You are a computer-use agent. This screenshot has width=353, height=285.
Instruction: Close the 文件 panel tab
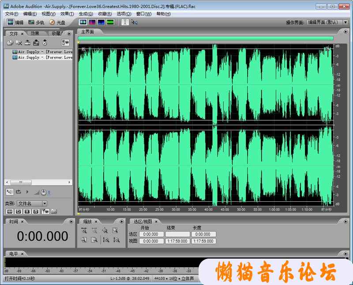click(23, 34)
